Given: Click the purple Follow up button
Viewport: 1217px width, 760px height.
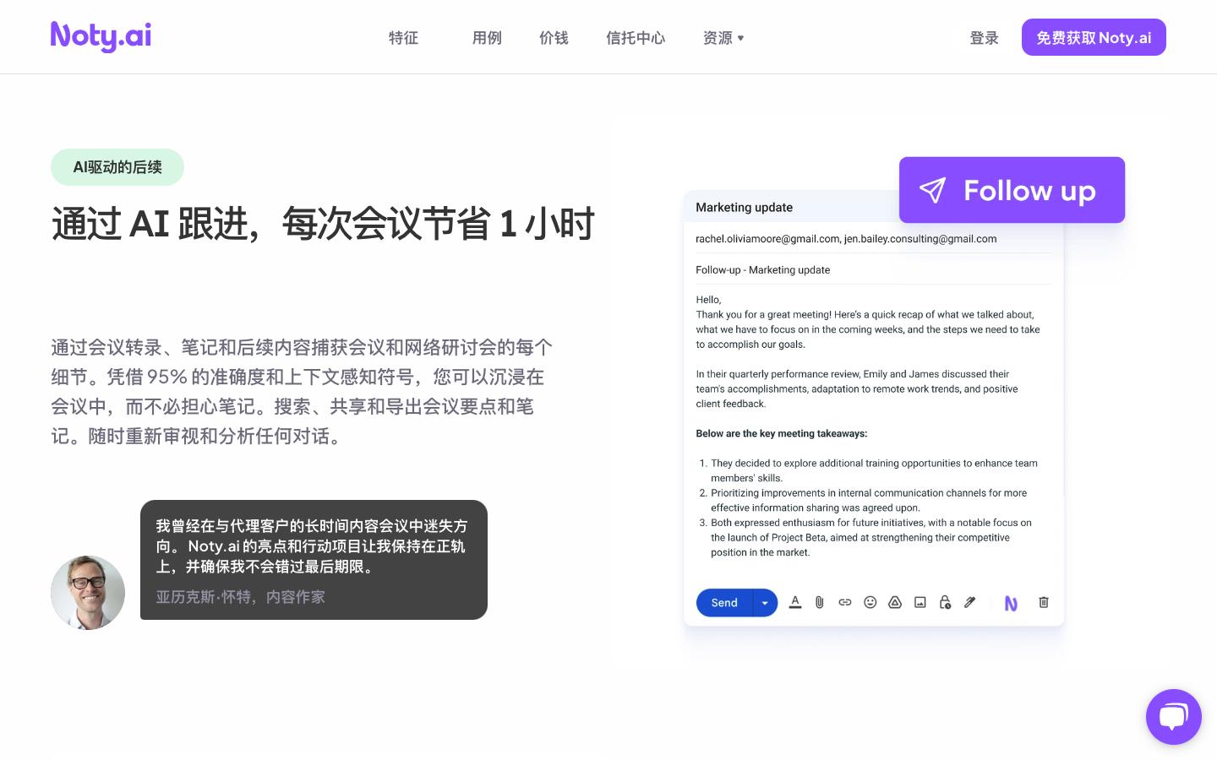Looking at the screenshot, I should pyautogui.click(x=1012, y=190).
